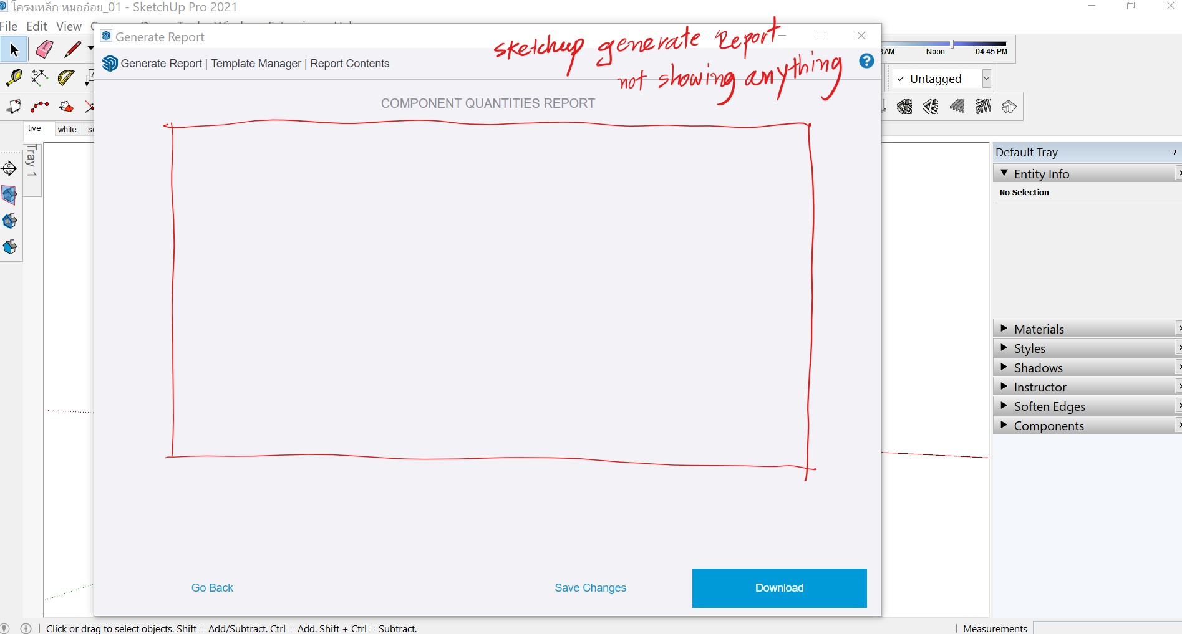Open the View menu
This screenshot has height=634, width=1182.
click(69, 26)
